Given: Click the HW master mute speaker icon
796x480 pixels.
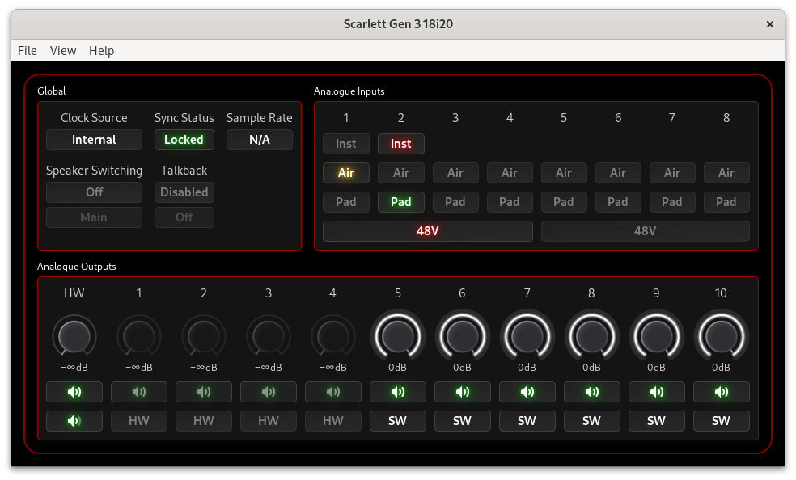Looking at the screenshot, I should coord(74,392).
